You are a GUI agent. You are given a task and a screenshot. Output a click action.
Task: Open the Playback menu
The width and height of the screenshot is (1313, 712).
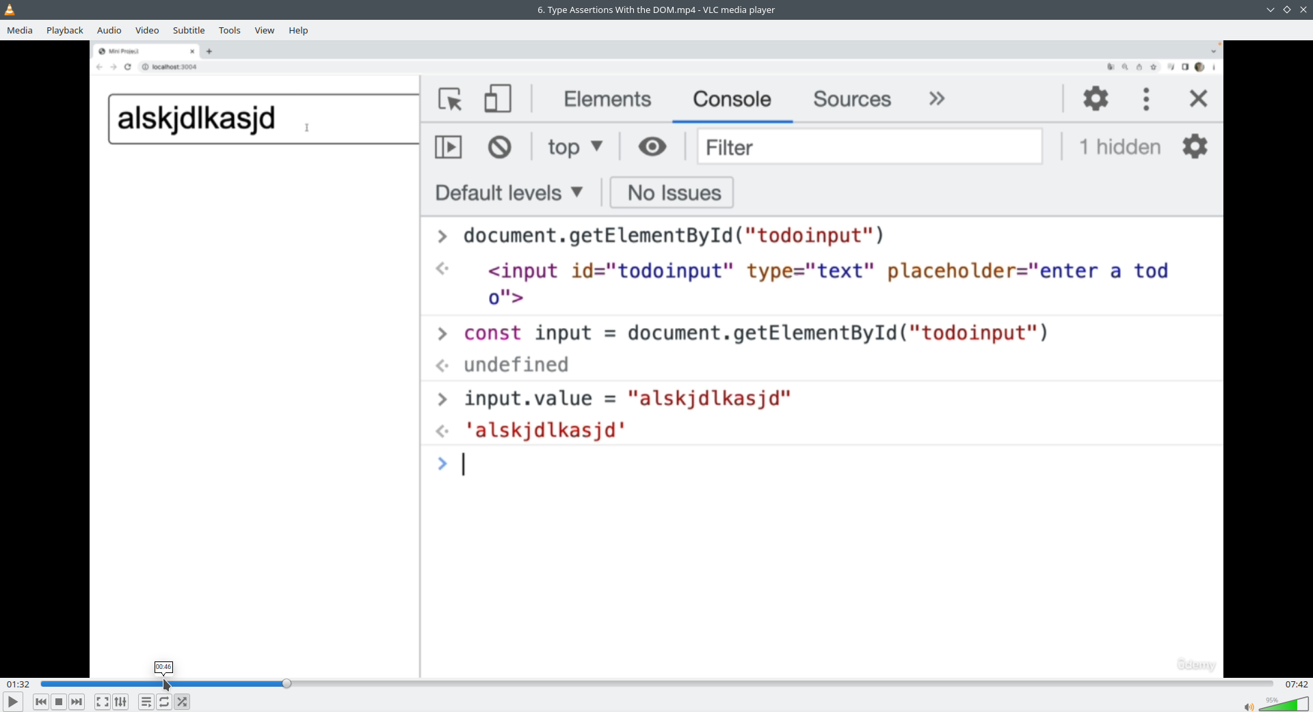tap(65, 30)
